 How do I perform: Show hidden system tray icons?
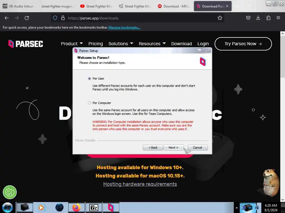tap(237, 207)
